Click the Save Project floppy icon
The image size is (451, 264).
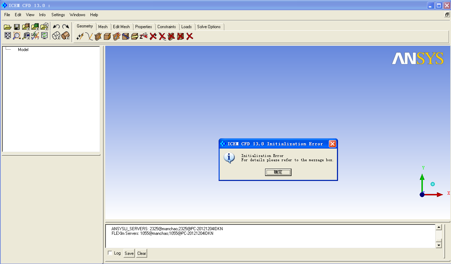[17, 27]
